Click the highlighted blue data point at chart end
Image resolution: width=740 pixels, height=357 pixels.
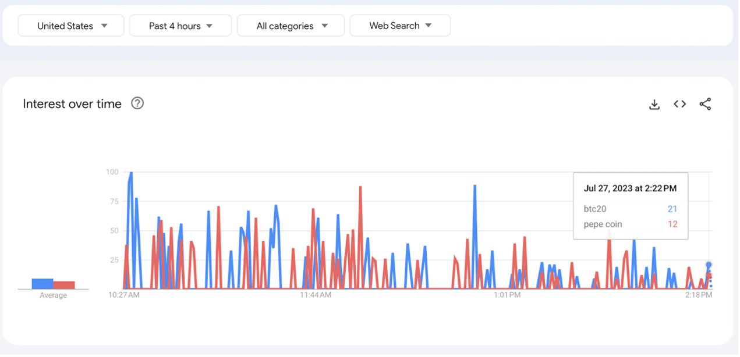pyautogui.click(x=709, y=265)
